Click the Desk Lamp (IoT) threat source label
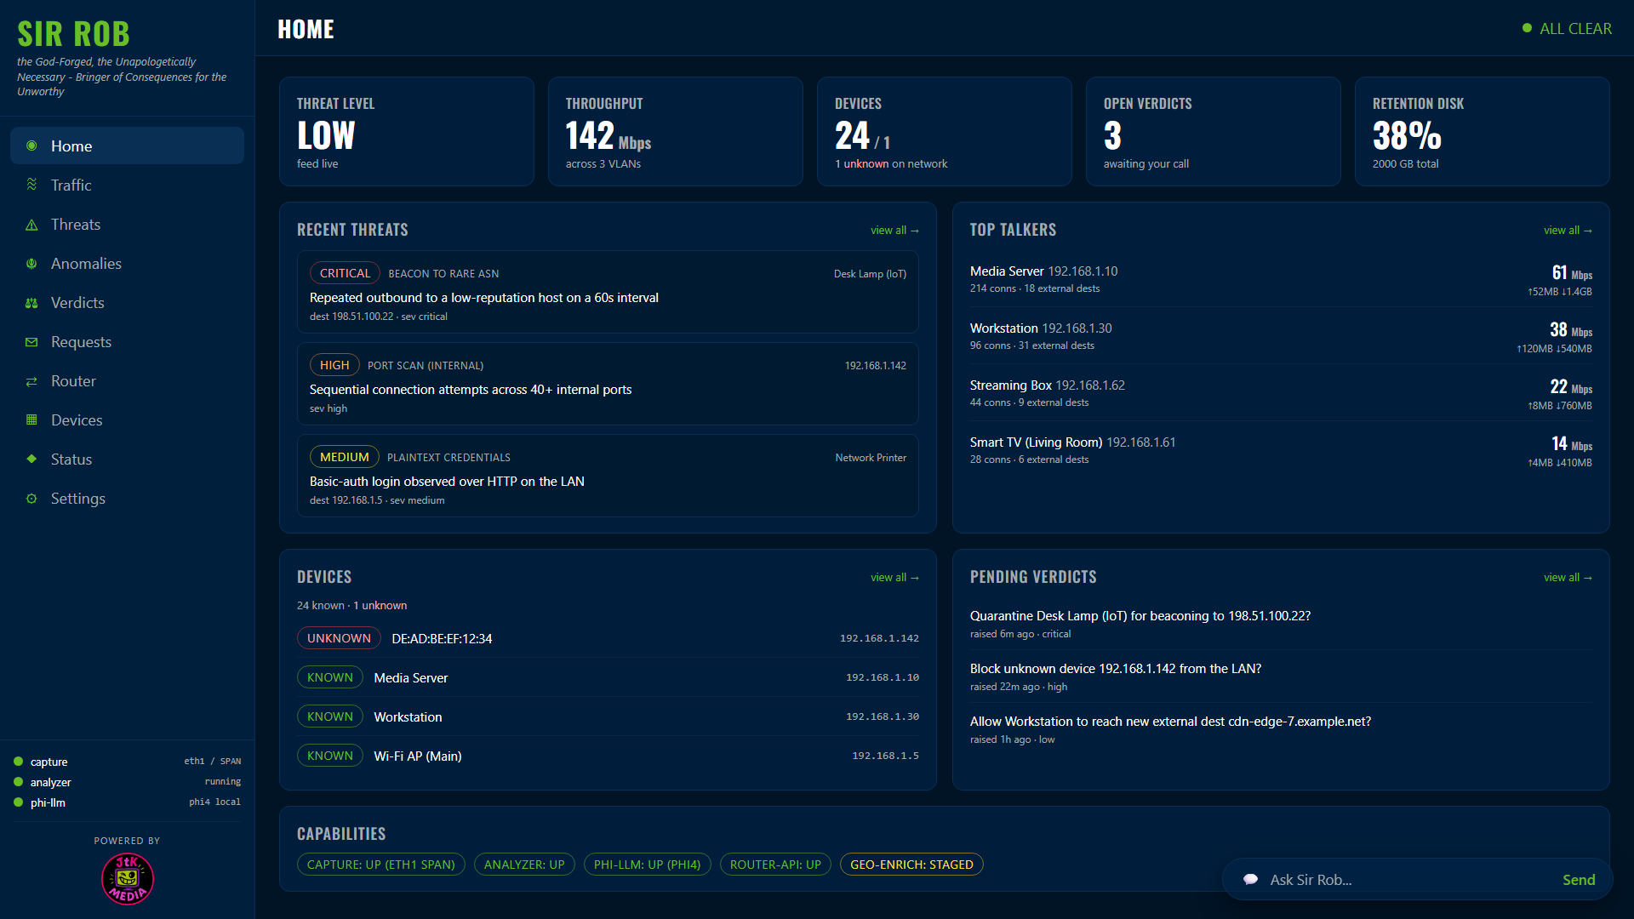The image size is (1634, 919). (x=870, y=274)
